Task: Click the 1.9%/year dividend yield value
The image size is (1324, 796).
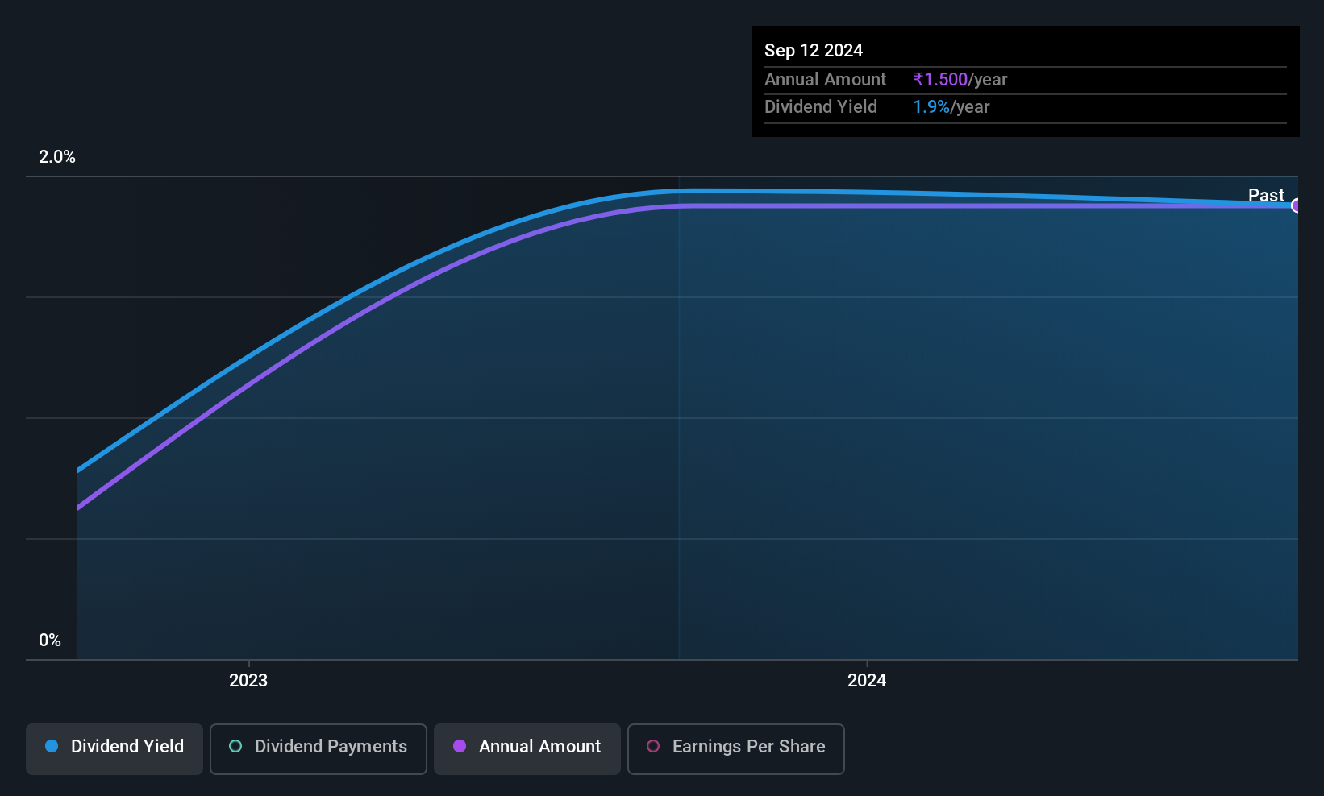Action: 951,107
